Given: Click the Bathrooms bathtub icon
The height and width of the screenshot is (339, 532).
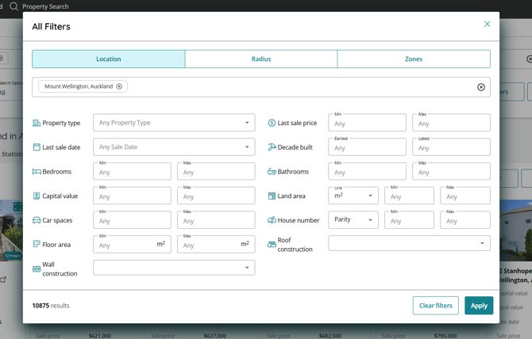Looking at the screenshot, I should tap(272, 172).
